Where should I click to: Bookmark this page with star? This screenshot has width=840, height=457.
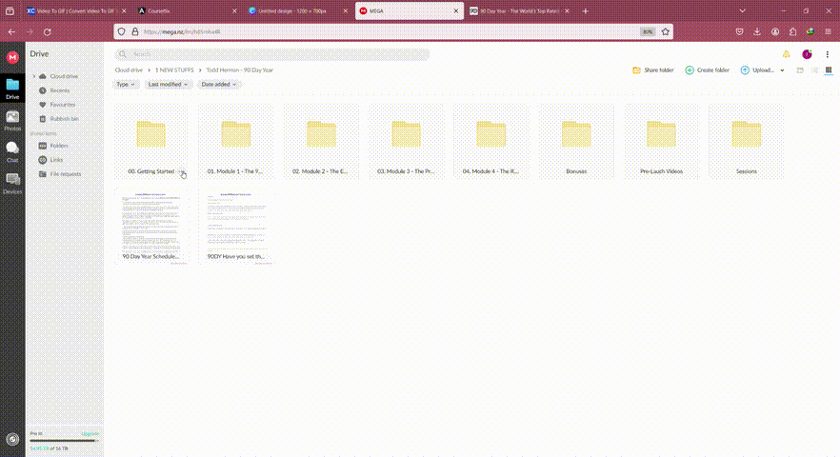click(666, 31)
